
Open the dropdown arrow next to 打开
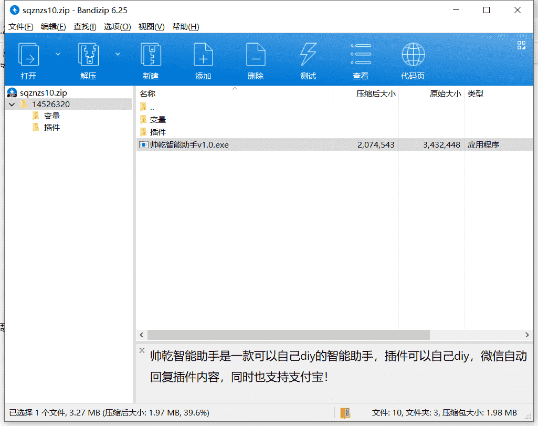pyautogui.click(x=58, y=54)
